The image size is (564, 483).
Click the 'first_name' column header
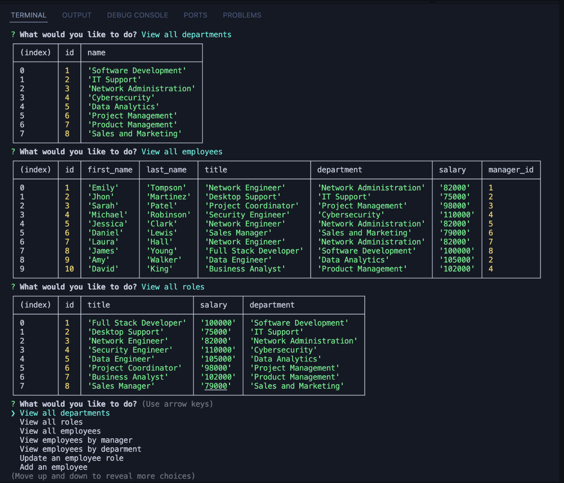(x=110, y=170)
